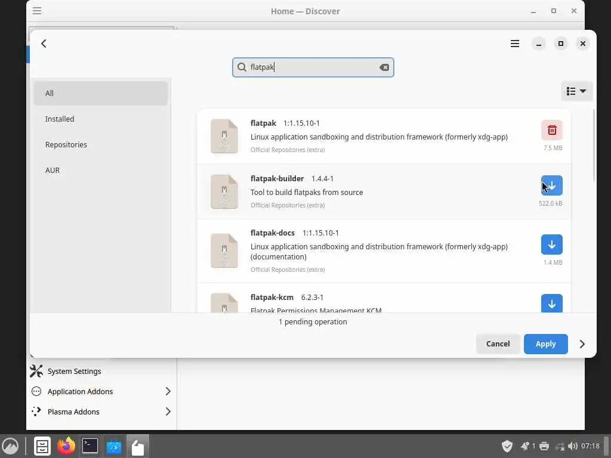Click the Plasma Addons icon in Discover
Viewport: 611px width, 458px height.
coord(36,411)
